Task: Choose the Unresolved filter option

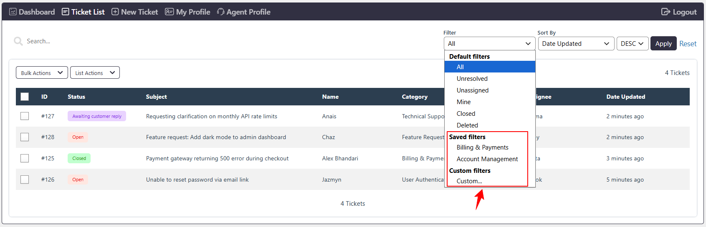Action: coord(490,78)
